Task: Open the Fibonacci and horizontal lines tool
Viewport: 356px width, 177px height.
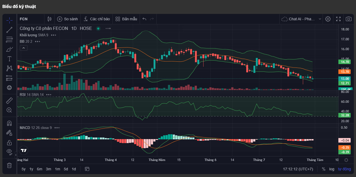Action: [x=9, y=40]
